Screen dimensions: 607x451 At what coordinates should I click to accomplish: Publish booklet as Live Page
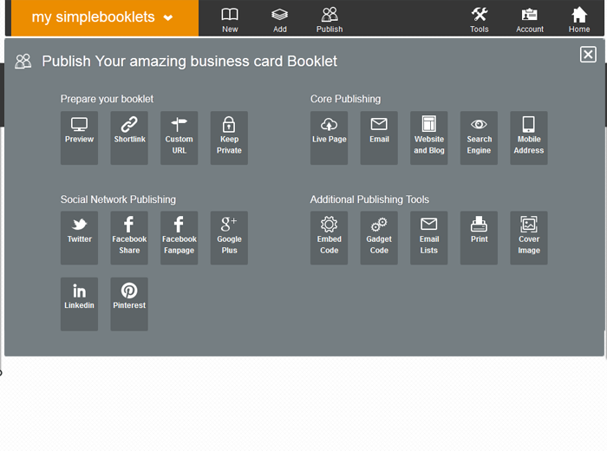click(x=329, y=137)
